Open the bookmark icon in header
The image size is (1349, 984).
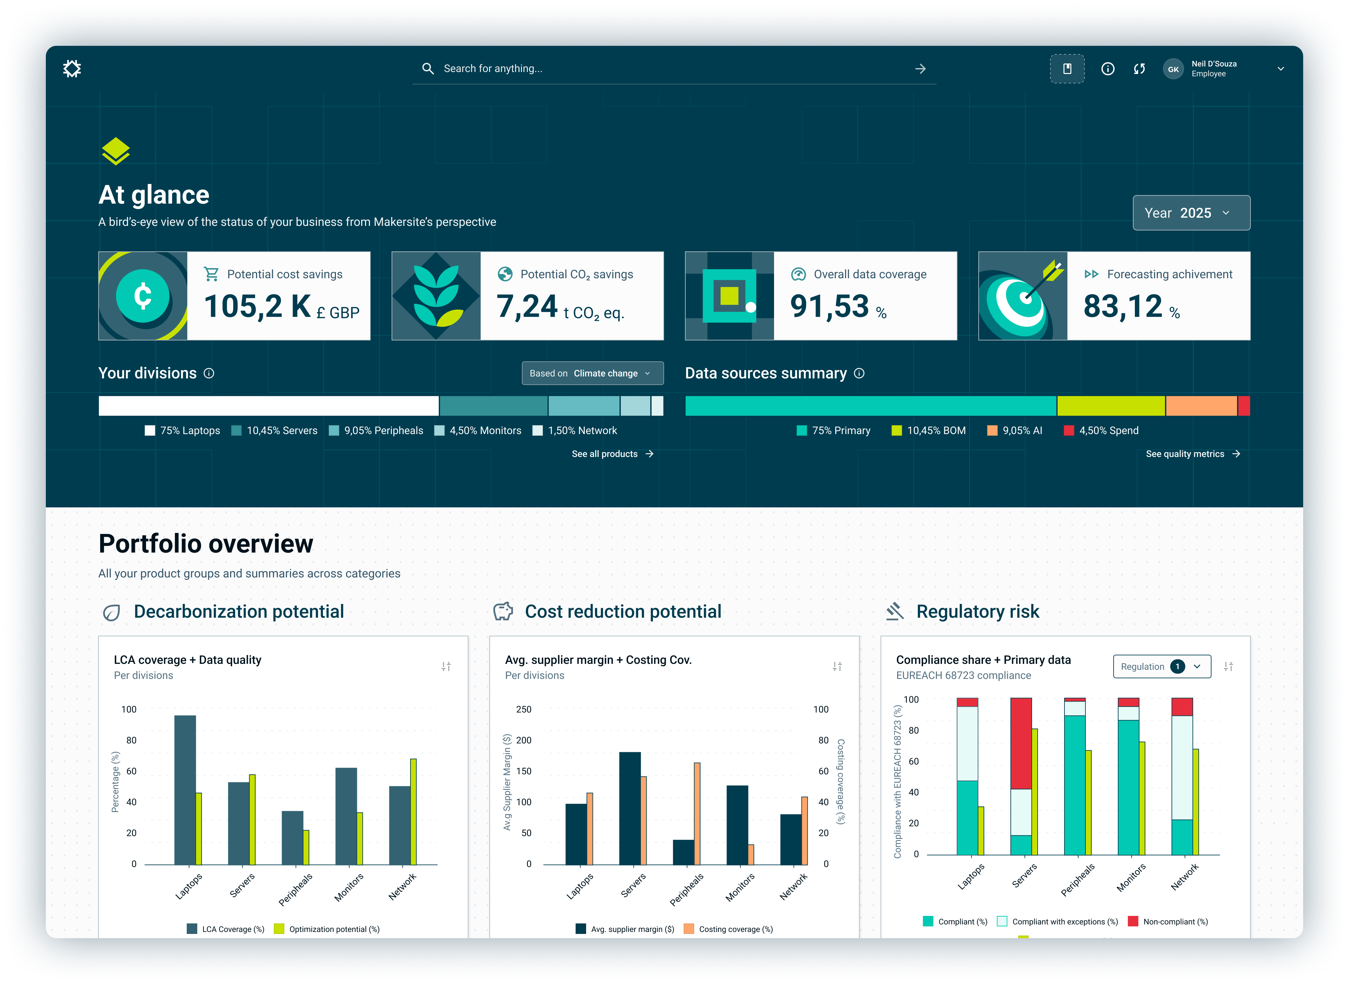click(x=1066, y=68)
